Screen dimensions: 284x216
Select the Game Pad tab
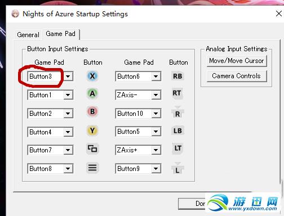click(x=60, y=34)
